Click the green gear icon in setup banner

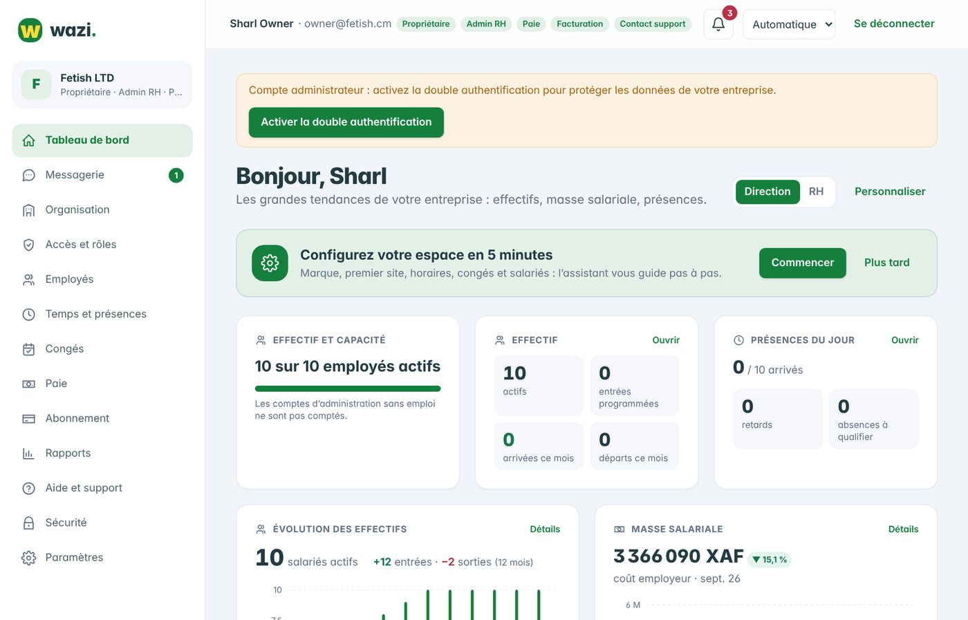pos(270,263)
